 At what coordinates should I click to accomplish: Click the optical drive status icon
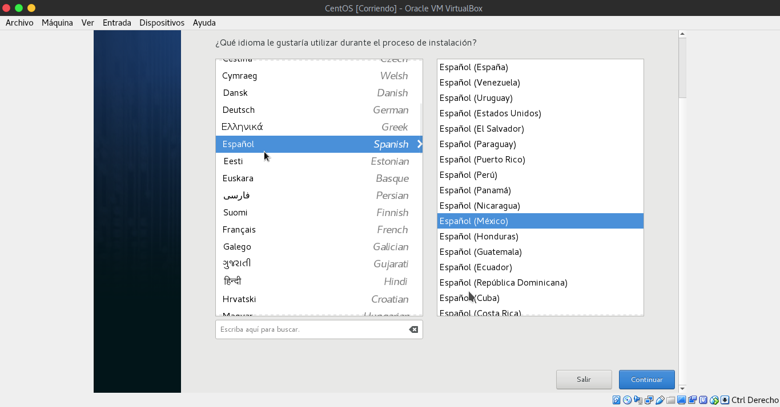tap(628, 400)
